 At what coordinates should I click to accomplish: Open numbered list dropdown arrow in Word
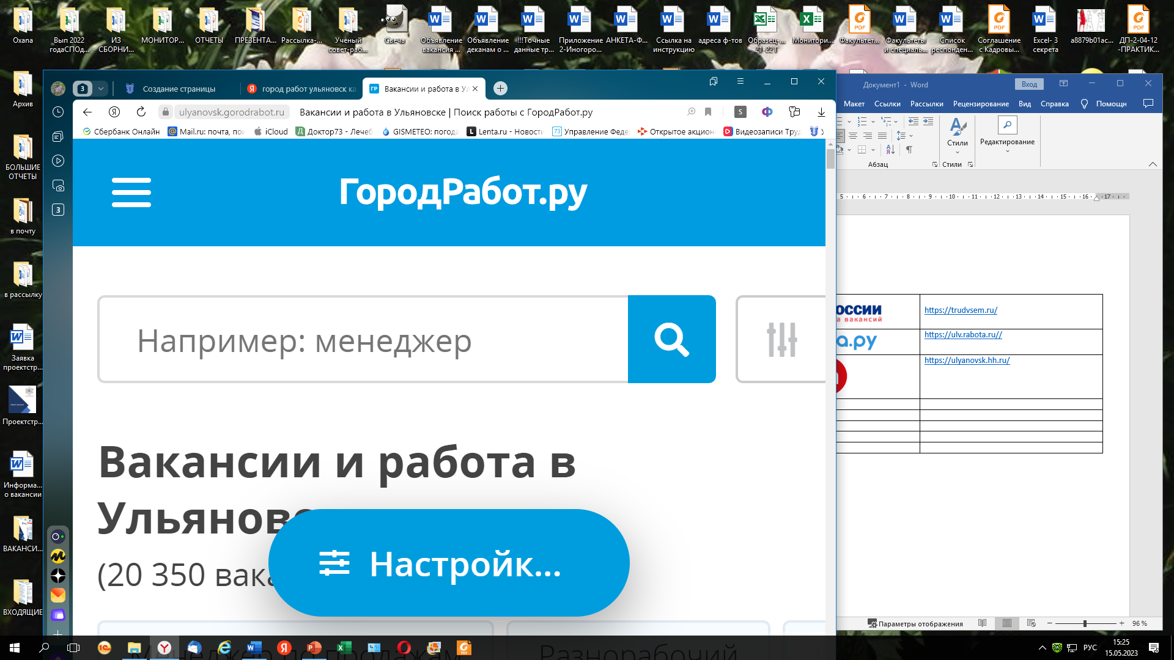(873, 122)
